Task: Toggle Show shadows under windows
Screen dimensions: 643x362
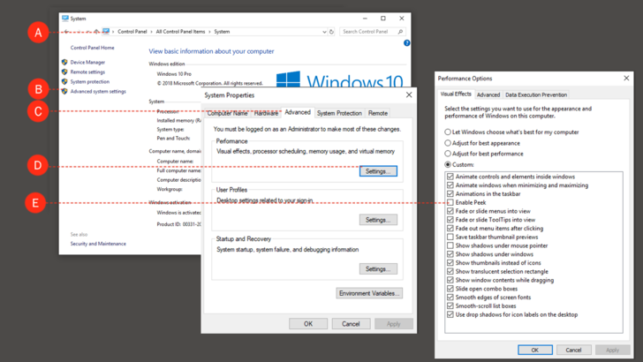Action: click(450, 254)
